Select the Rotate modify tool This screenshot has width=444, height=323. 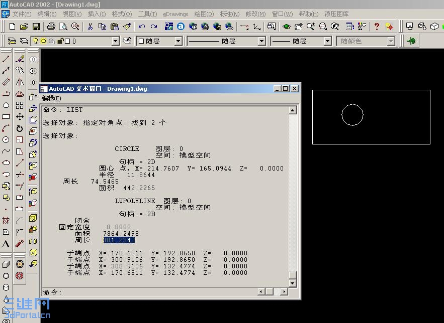tap(20, 128)
